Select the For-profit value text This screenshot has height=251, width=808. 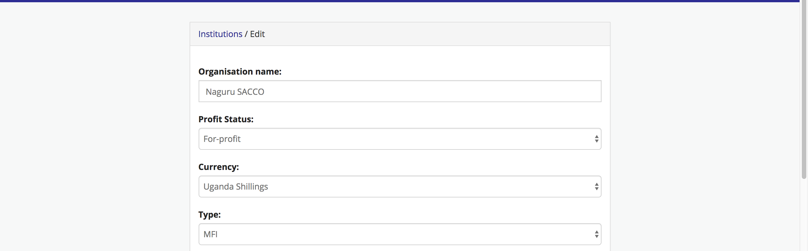(x=222, y=139)
